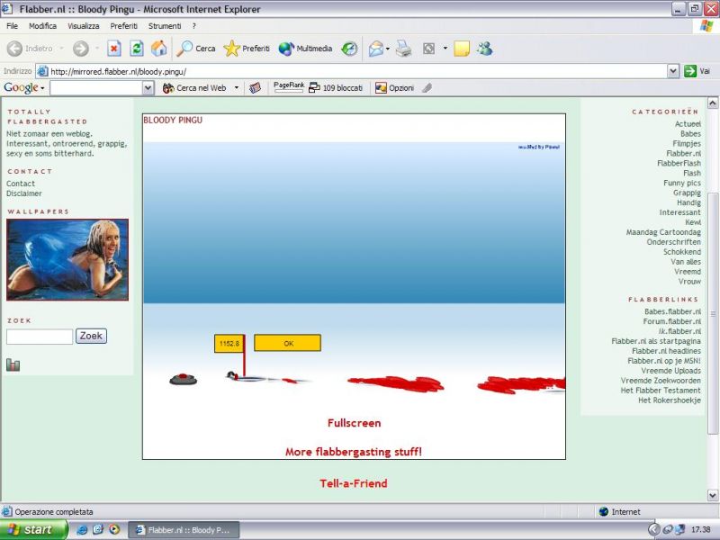Click the 109 bloccati popup blocker button
Viewport: 720px width, 540px height.
click(336, 87)
